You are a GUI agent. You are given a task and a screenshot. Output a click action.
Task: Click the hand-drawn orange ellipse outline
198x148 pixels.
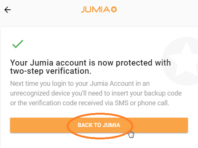coord(100,126)
